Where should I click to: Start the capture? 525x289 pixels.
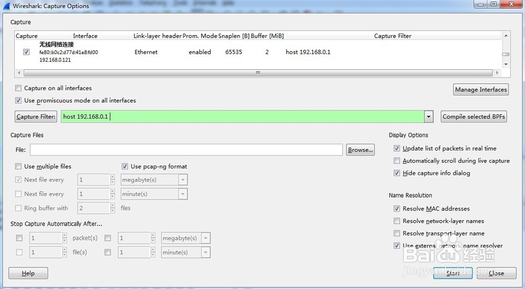pos(453,273)
